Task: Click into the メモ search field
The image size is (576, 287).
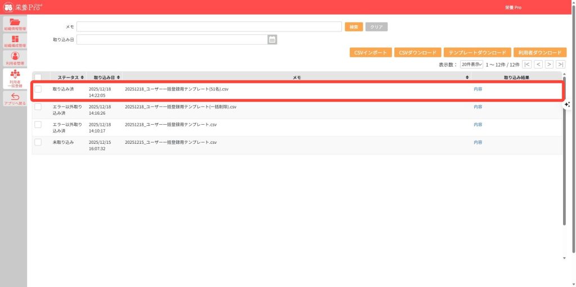Action: 209,26
